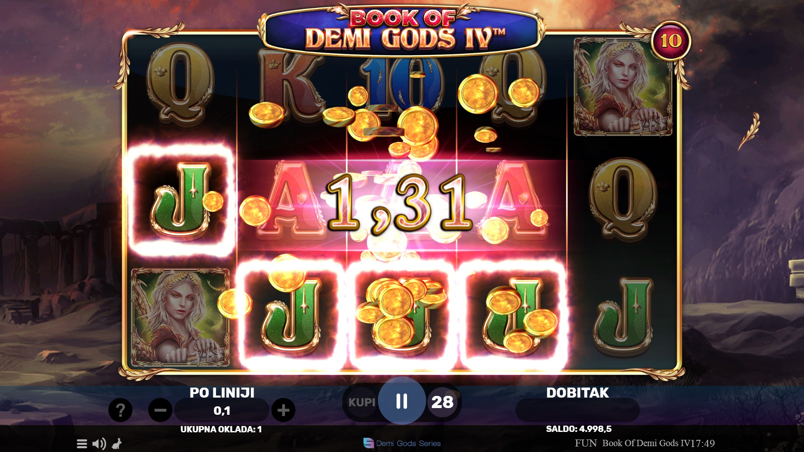Screen dimensions: 804x452
Task: Increase bet per line with plus button
Action: click(283, 410)
